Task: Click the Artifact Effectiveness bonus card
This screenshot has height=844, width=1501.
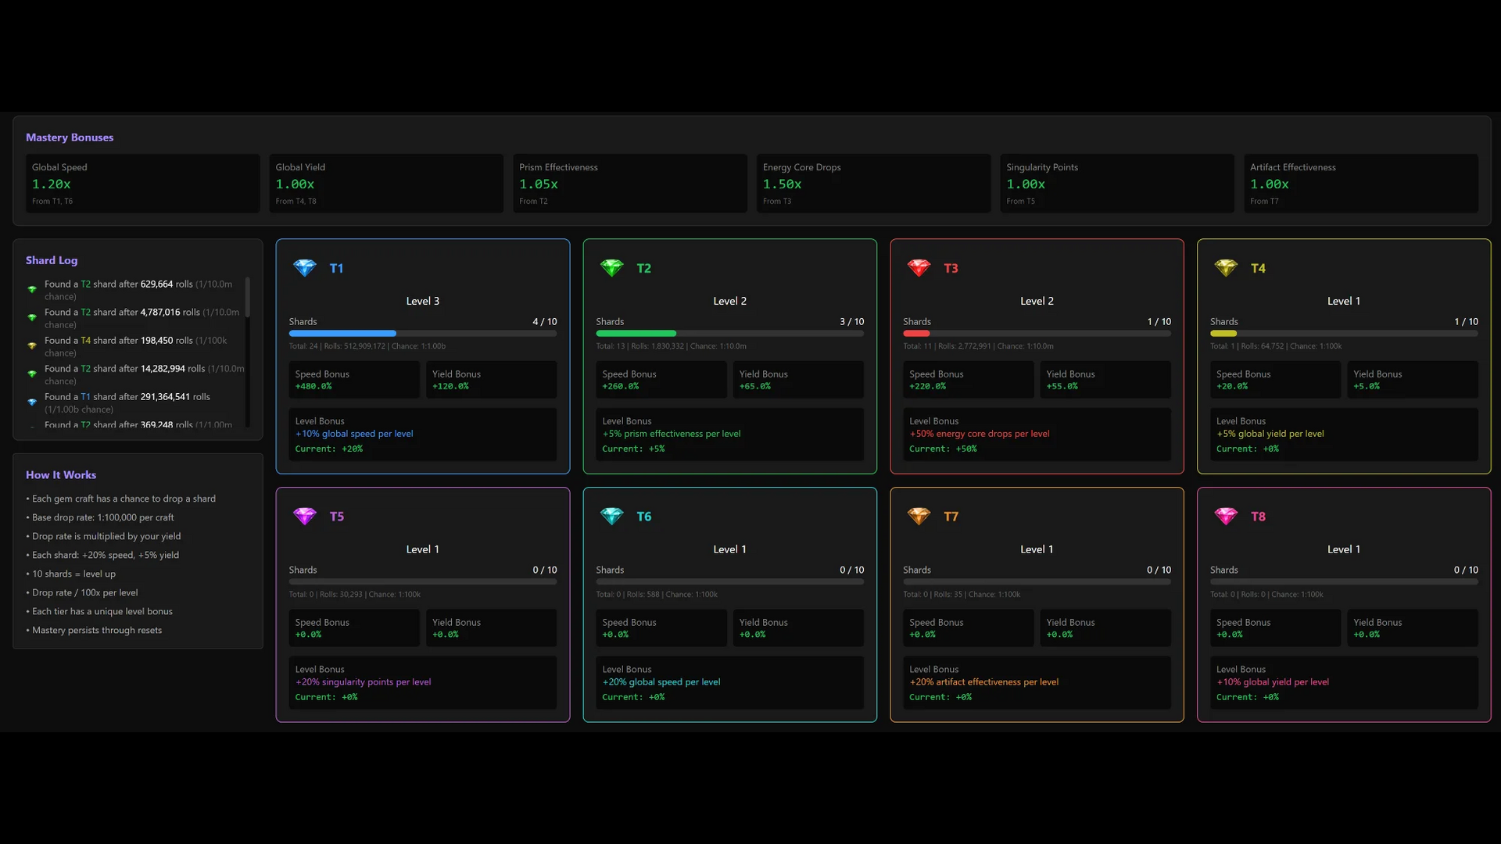Action: 1360,184
